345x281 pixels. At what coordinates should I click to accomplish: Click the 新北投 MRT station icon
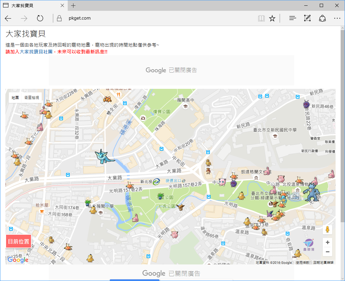click(156, 182)
